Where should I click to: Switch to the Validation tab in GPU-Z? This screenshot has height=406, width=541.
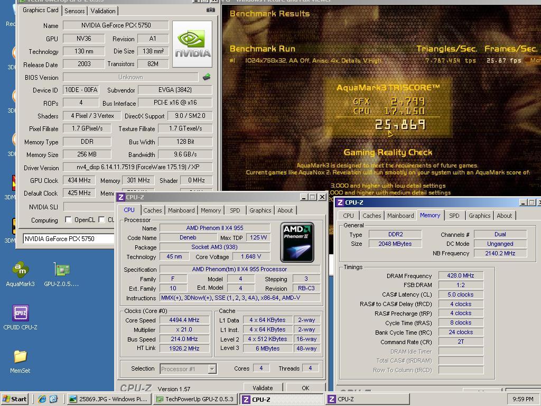point(103,11)
